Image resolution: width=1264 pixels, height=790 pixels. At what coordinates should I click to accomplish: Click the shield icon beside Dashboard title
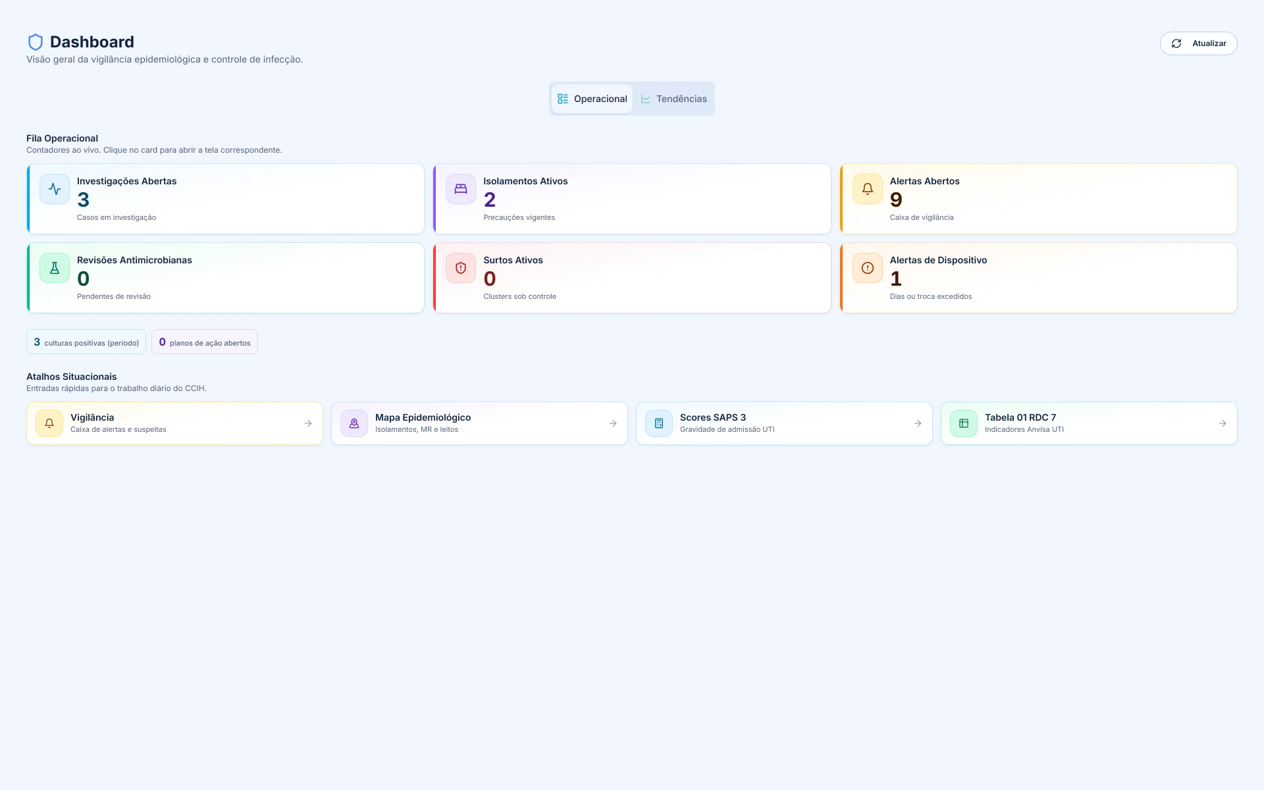click(36, 42)
